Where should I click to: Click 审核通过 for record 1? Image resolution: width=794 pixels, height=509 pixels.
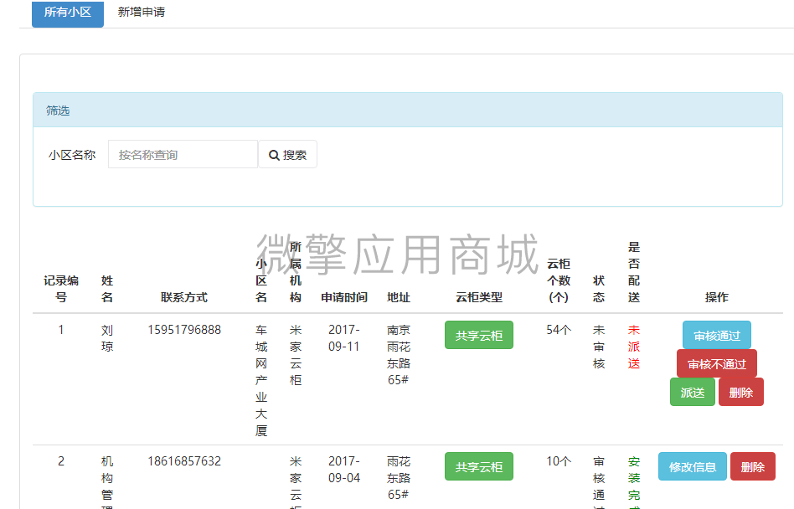[x=716, y=335]
